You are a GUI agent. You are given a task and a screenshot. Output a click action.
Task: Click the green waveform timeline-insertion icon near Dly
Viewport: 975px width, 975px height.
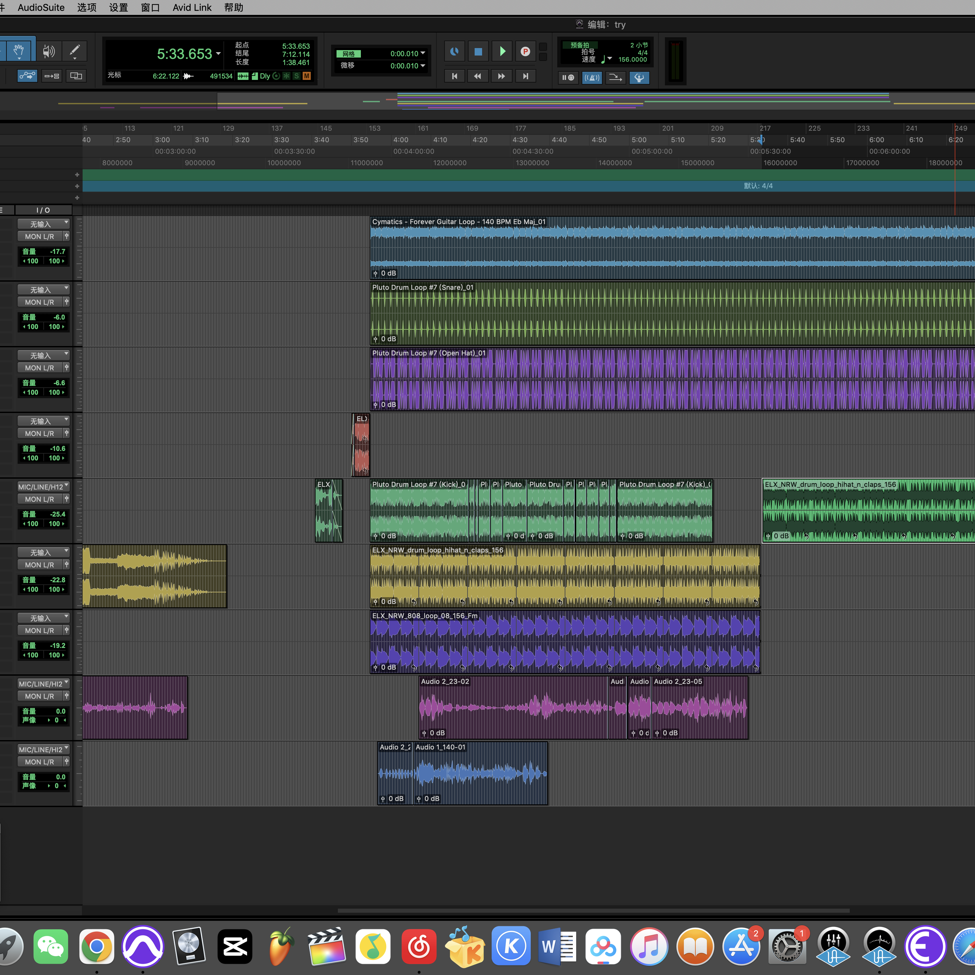coord(243,76)
